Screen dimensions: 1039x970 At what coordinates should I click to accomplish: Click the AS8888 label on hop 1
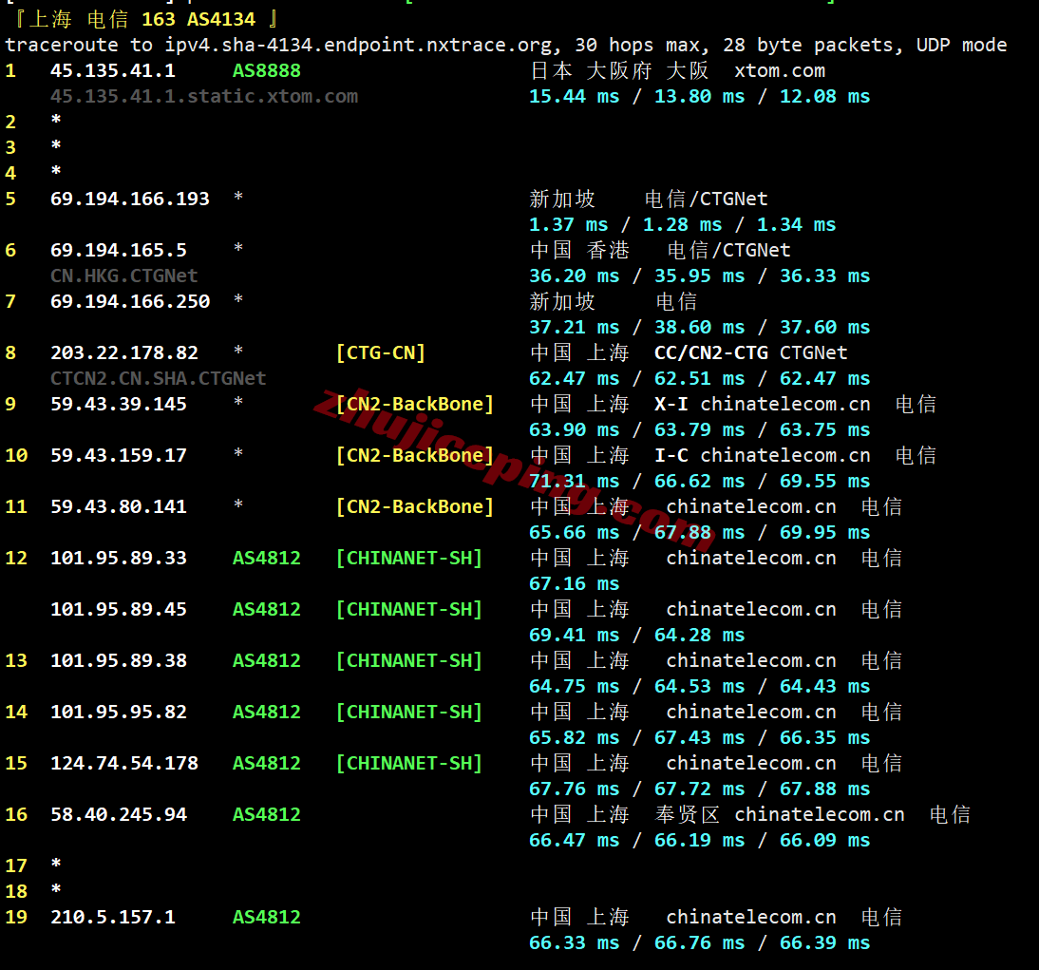tap(266, 70)
